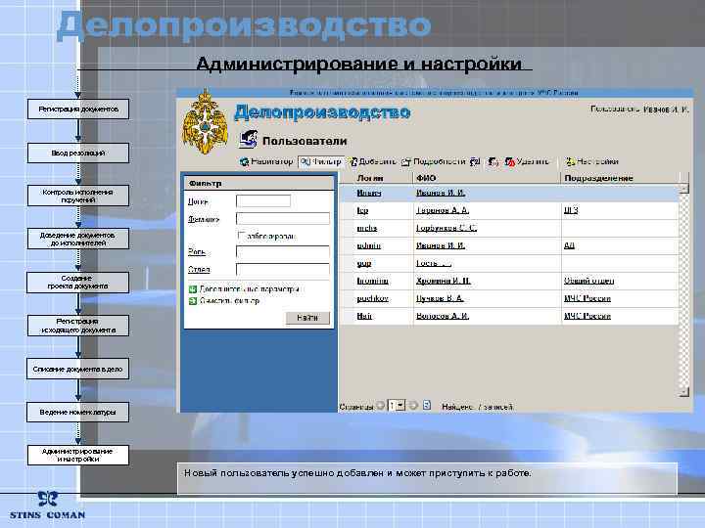Click Пучков В. А. in the ФИО column
Screen dimensions: 705x528
(x=440, y=298)
